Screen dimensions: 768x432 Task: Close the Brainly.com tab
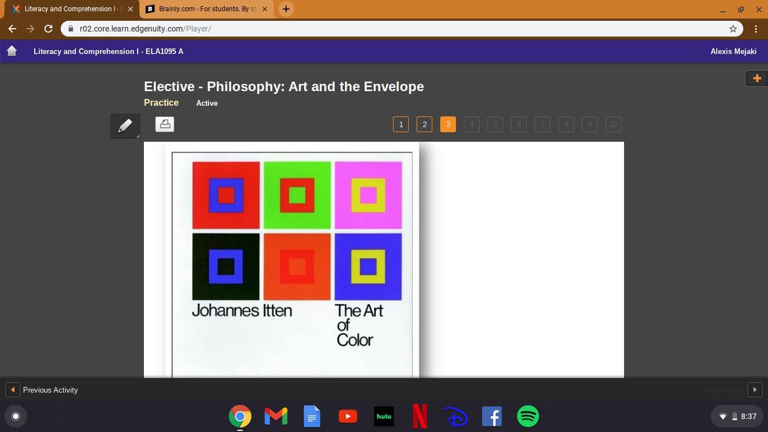tap(265, 9)
